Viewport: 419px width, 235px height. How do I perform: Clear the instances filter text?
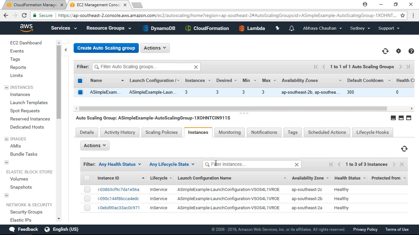click(x=297, y=164)
